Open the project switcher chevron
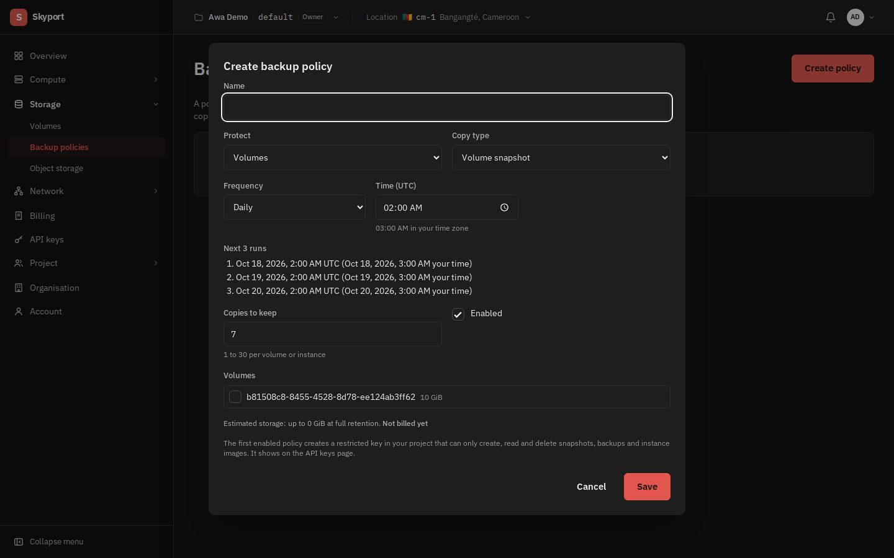 (336, 17)
